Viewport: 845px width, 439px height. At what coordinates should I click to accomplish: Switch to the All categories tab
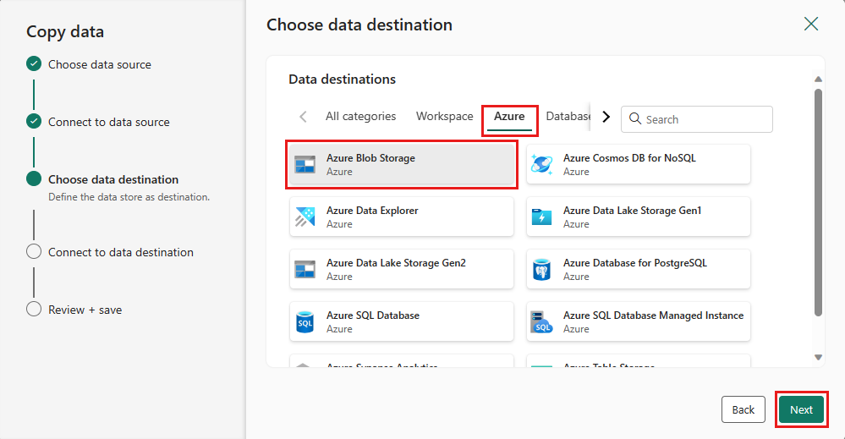(x=360, y=117)
